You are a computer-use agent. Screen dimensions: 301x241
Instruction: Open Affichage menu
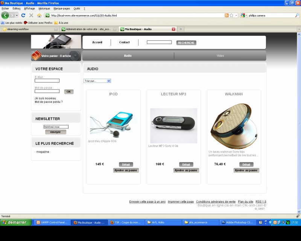click(x=29, y=8)
